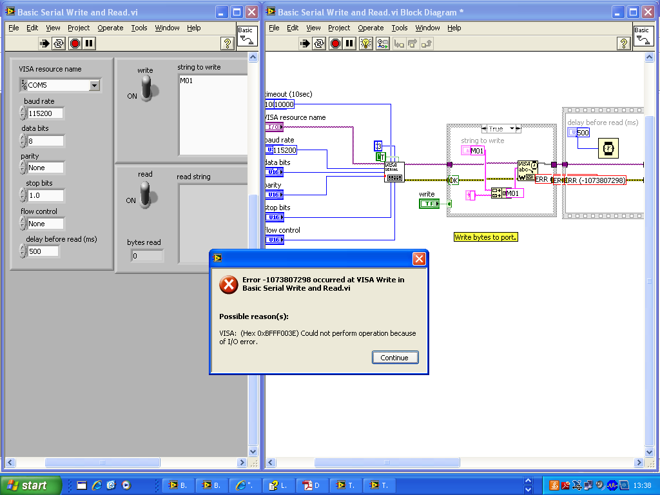The width and height of the screenshot is (660, 495).
Task: Switch to previous case with left arrow
Action: click(485, 129)
